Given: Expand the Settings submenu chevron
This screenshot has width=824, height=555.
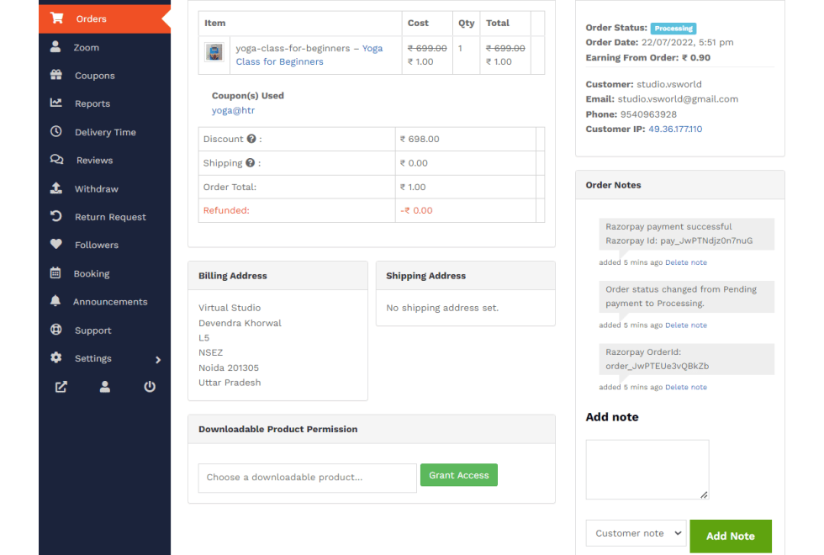Looking at the screenshot, I should 158,360.
